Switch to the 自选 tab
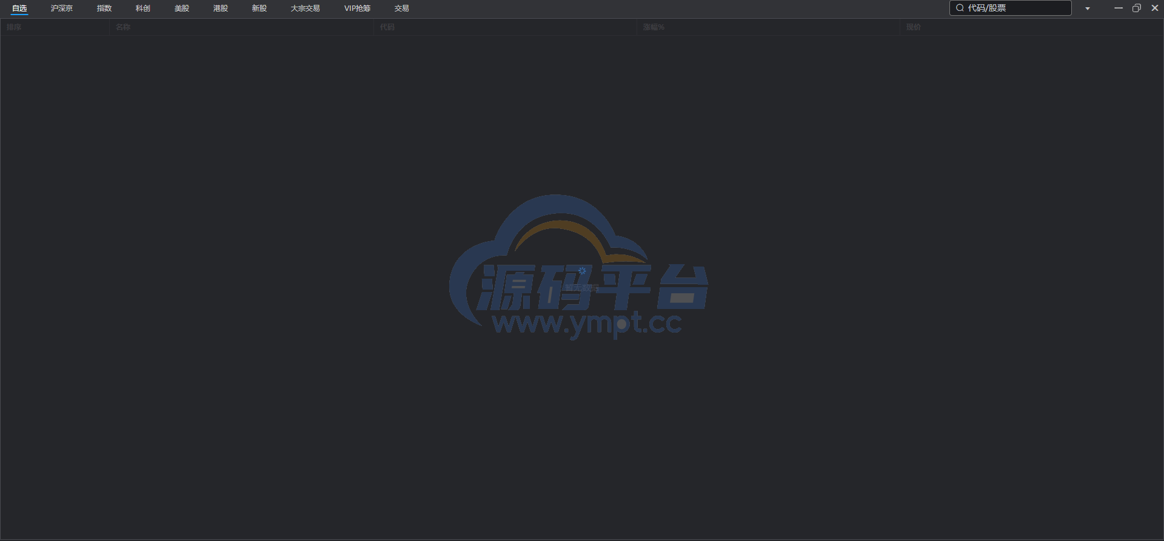The height and width of the screenshot is (541, 1164). click(19, 8)
